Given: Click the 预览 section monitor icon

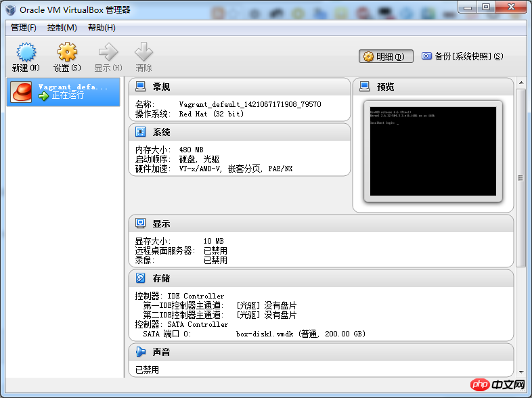Looking at the screenshot, I should tap(365, 87).
